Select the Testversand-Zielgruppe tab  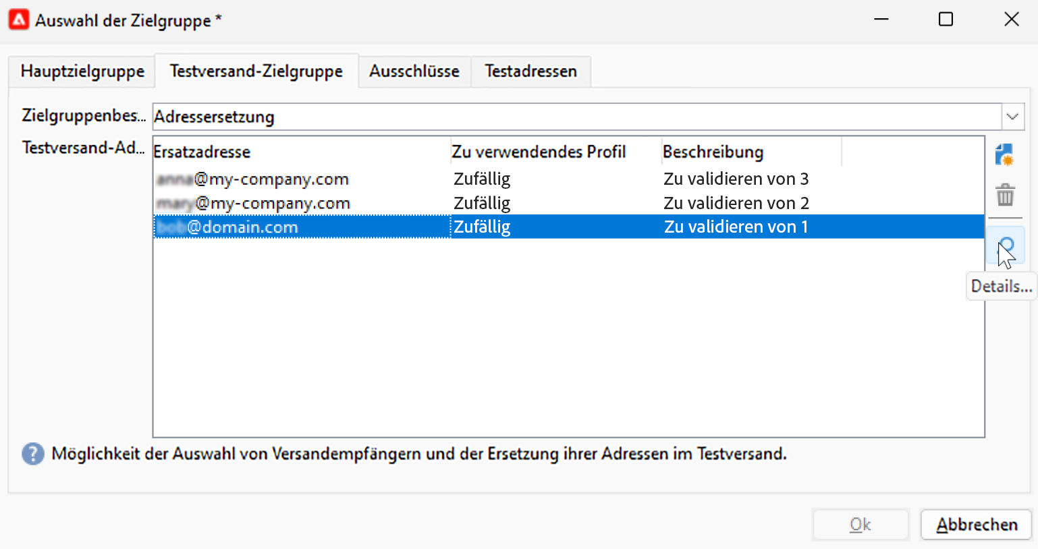256,71
